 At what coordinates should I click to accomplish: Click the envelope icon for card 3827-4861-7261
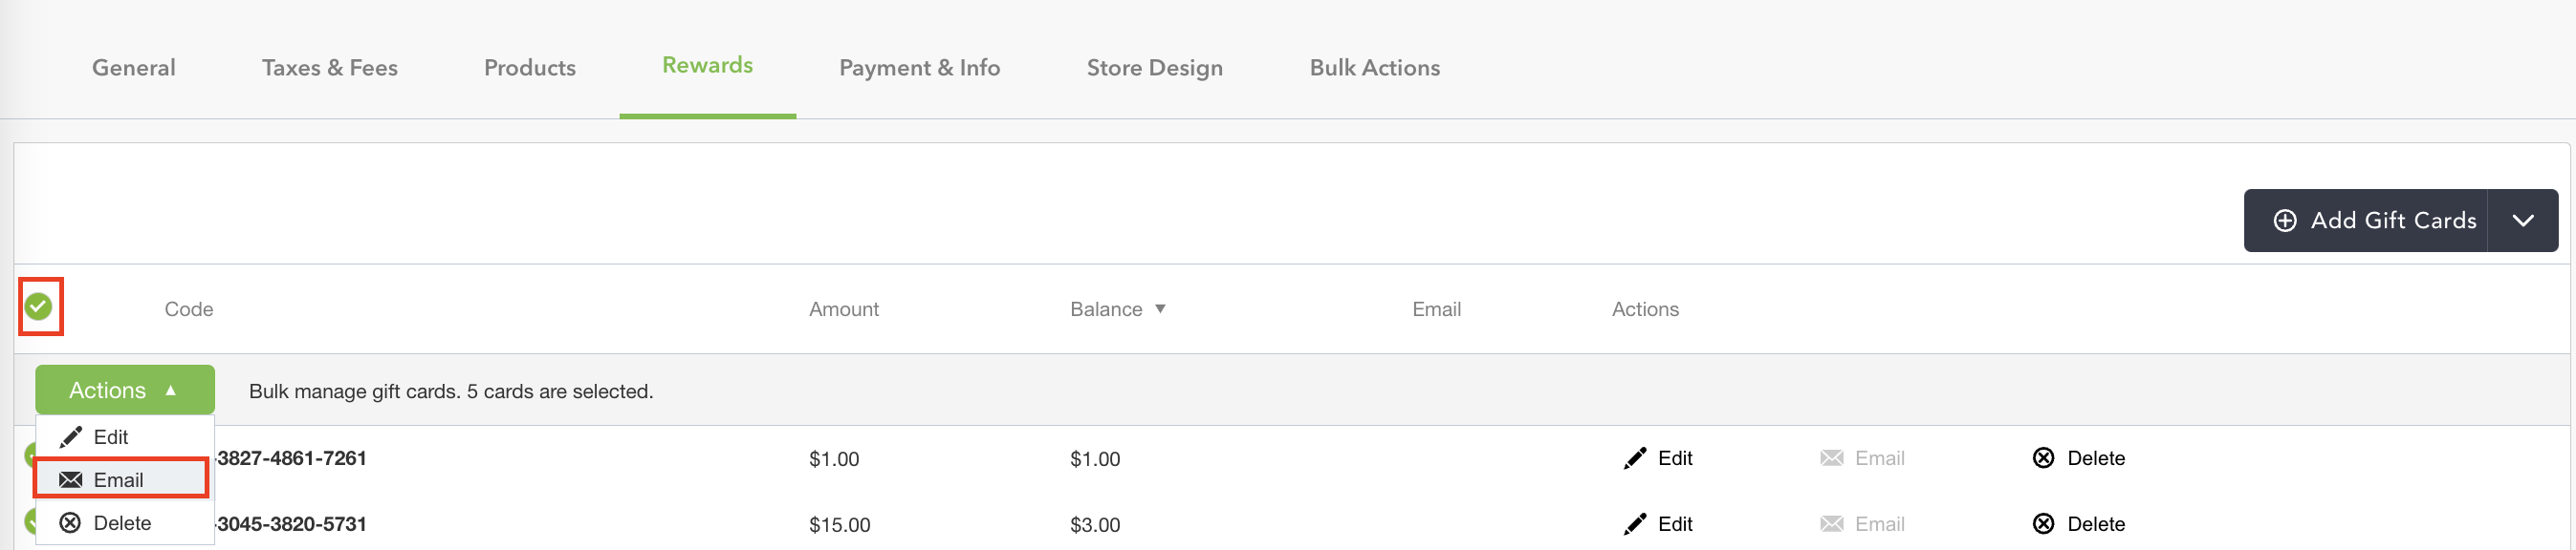[1831, 458]
